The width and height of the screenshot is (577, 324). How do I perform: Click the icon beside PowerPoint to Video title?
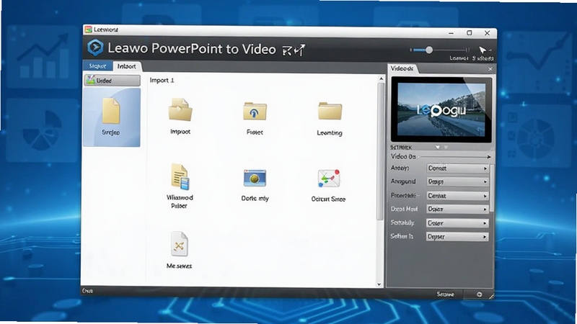(x=294, y=50)
